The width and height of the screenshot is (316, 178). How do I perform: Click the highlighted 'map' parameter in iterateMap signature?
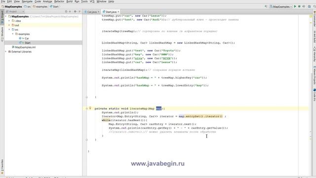[159, 109]
